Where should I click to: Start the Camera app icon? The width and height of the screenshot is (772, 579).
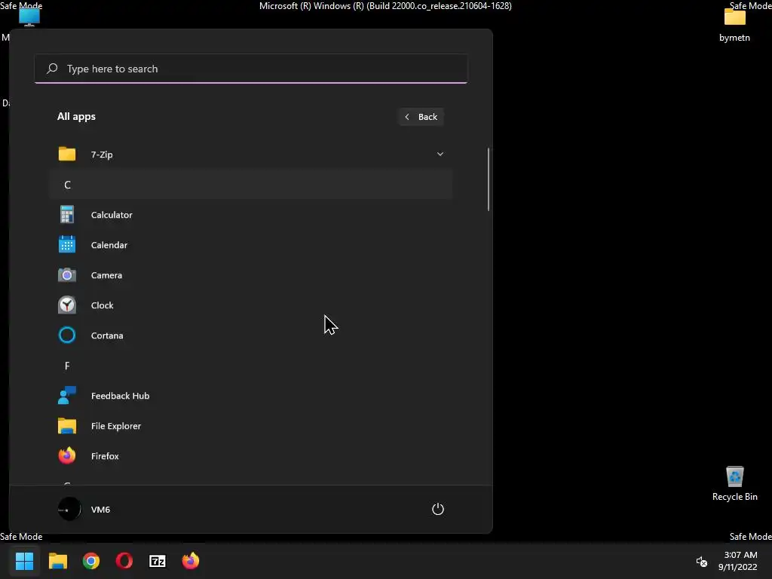[x=67, y=274]
